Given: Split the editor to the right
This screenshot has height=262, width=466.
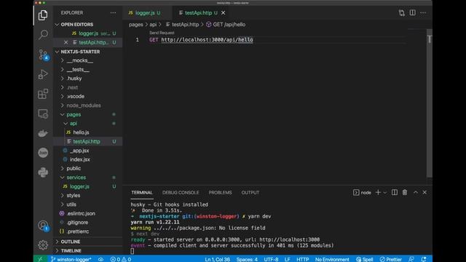Looking at the screenshot, I should (x=413, y=13).
